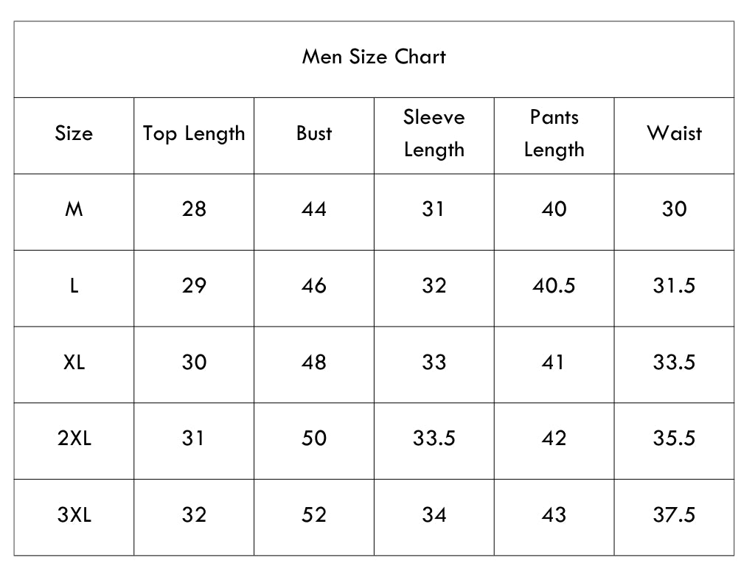The height and width of the screenshot is (566, 755).
Task: Click the 2XL size row label
Action: [74, 439]
